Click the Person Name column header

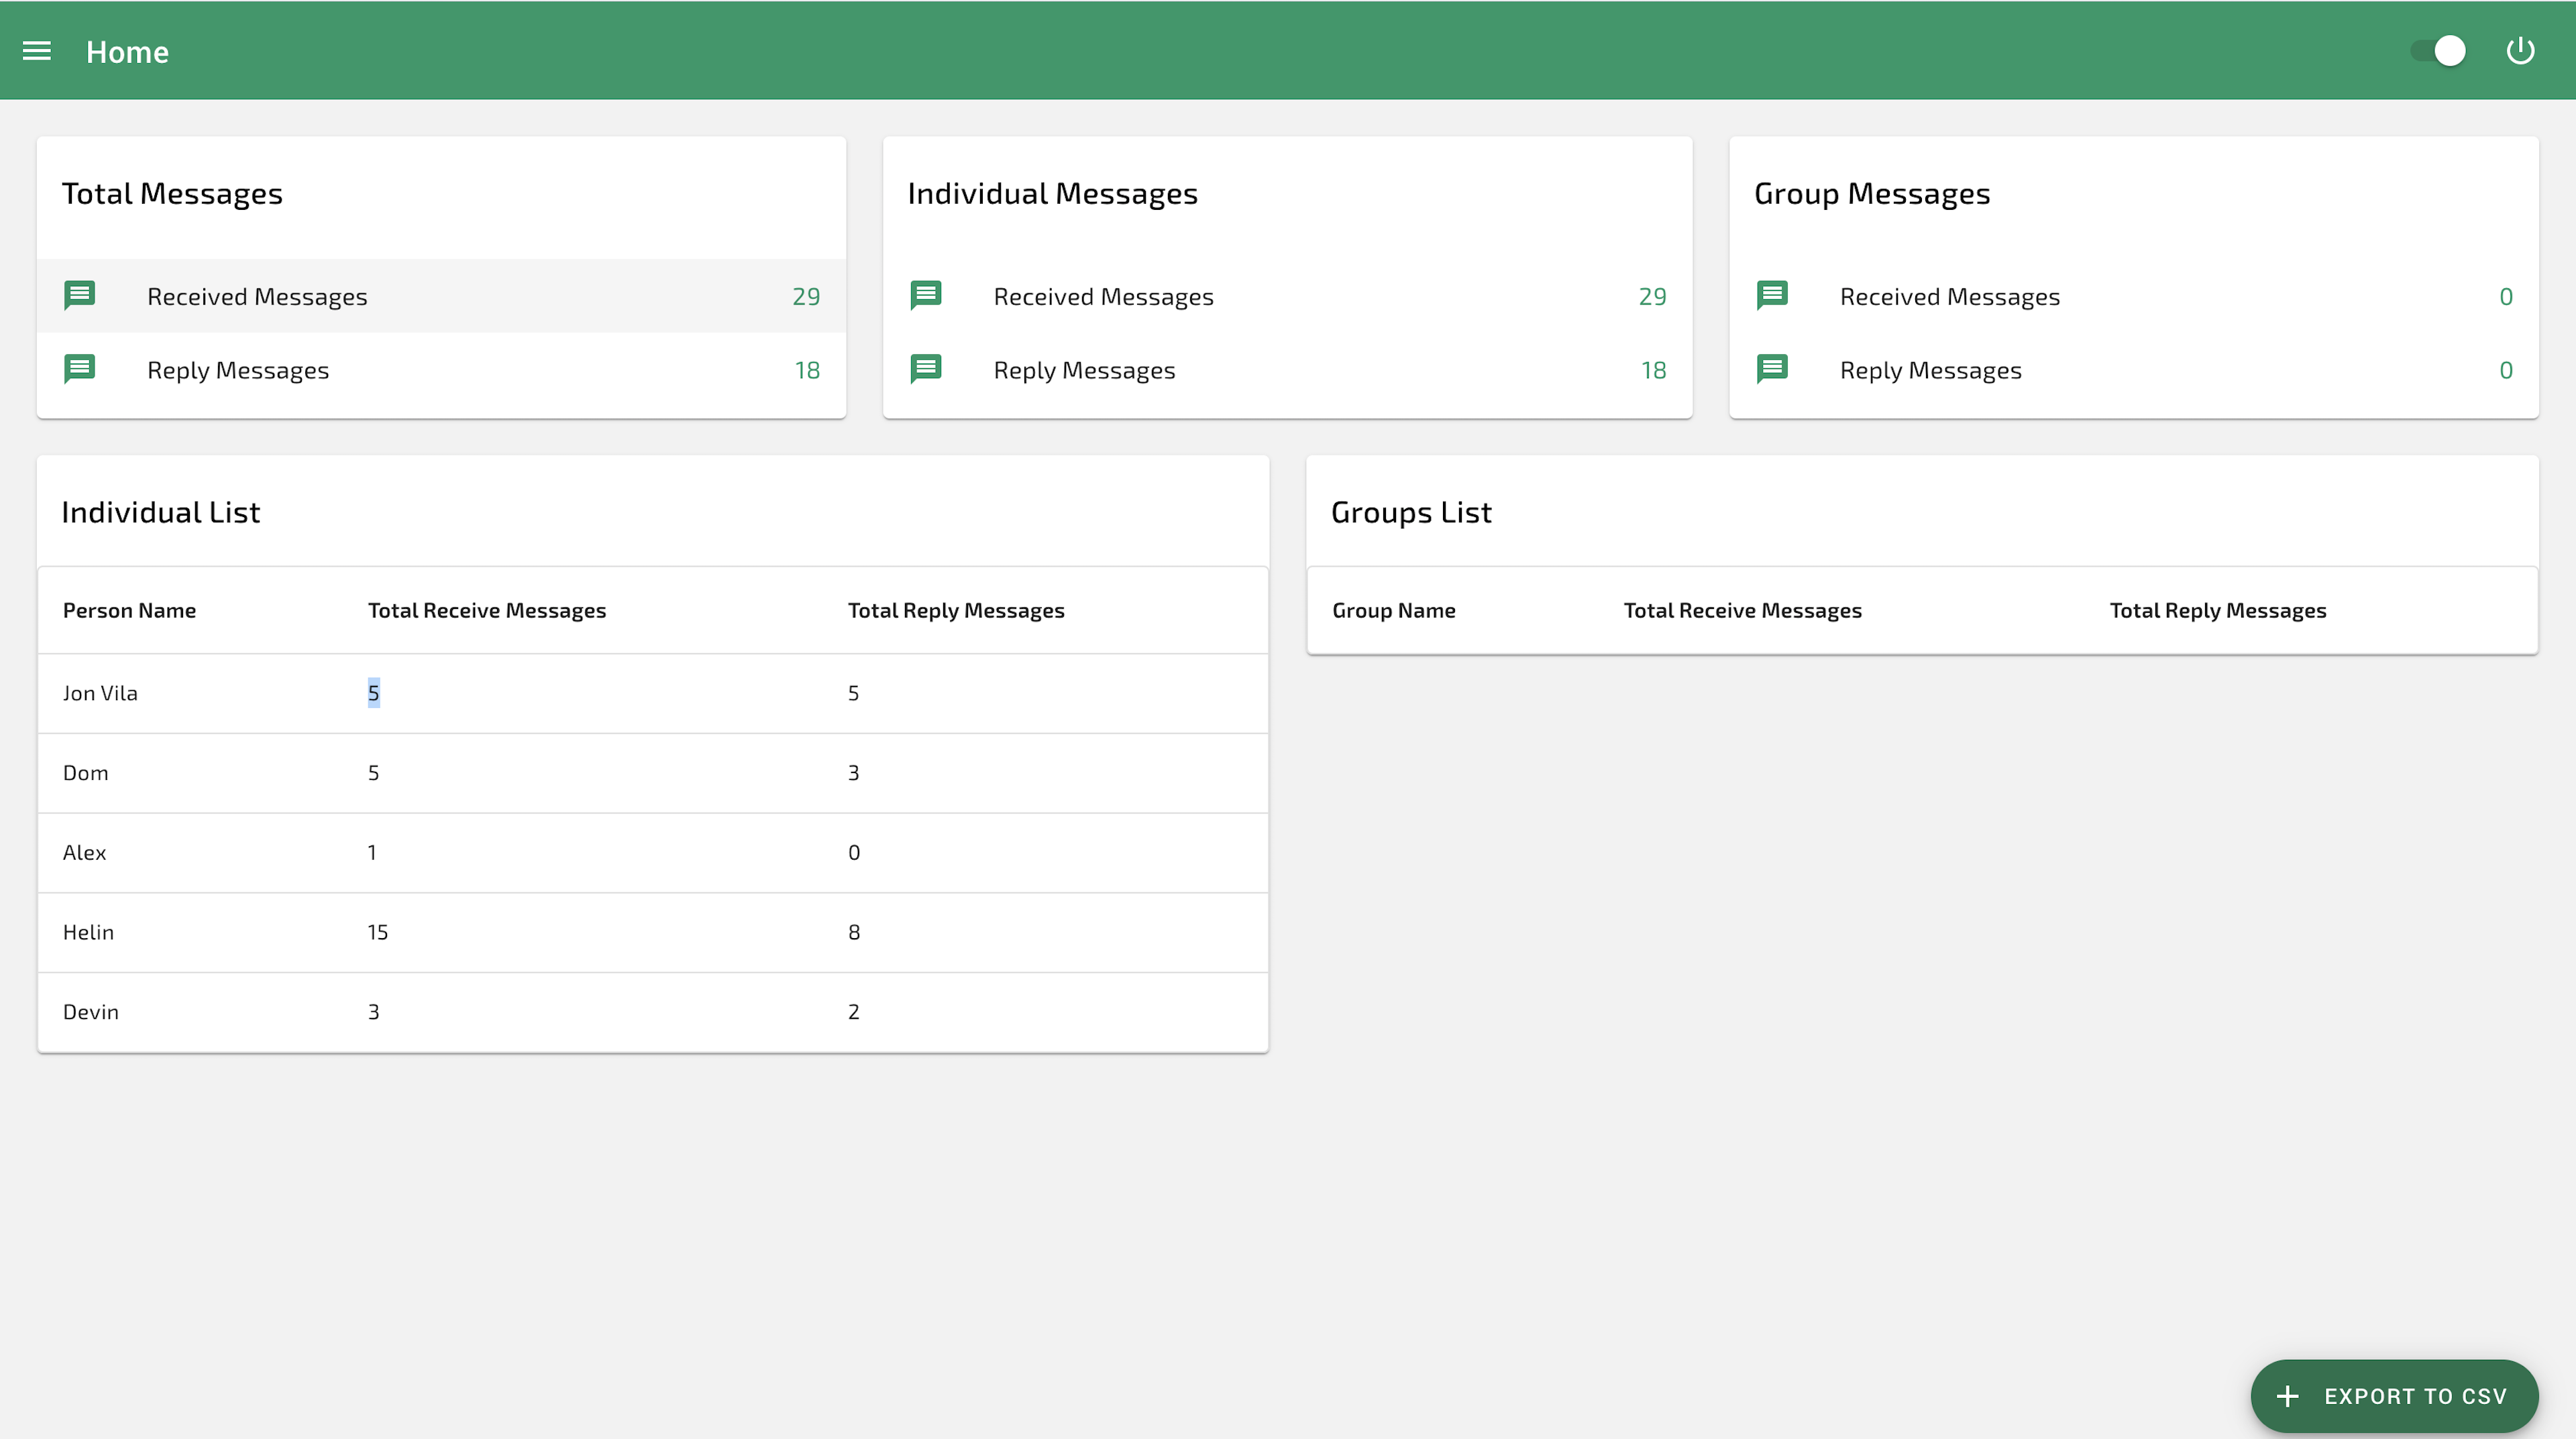click(x=129, y=611)
